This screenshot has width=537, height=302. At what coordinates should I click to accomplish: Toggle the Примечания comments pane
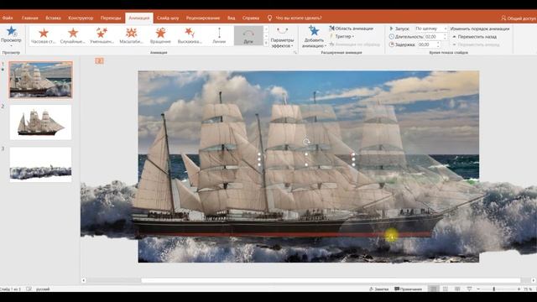409,289
